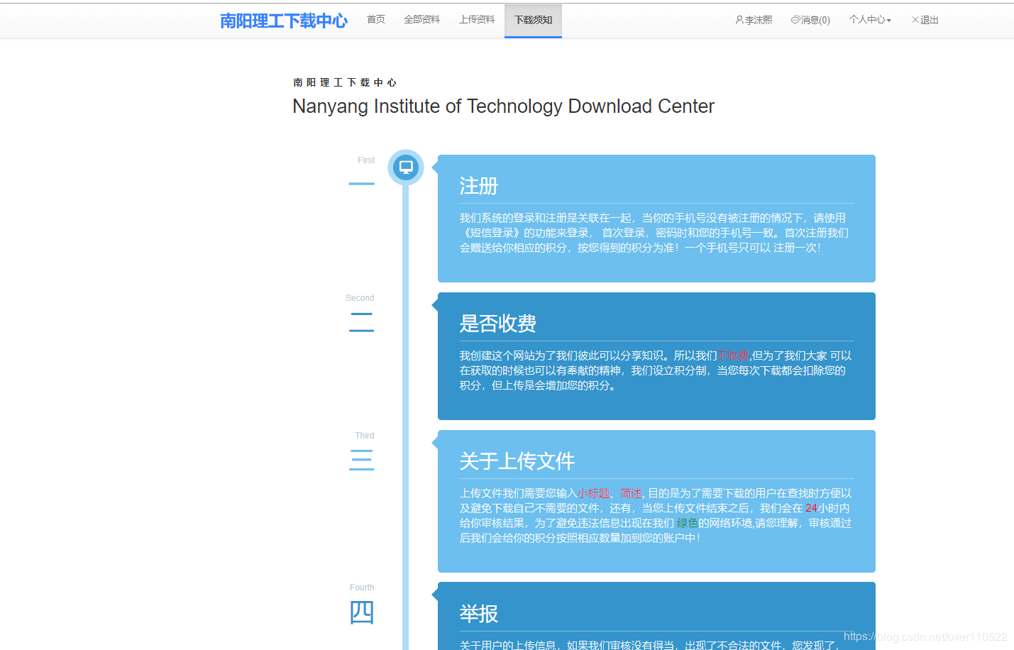Screen dimensions: 1014x650
Task: Open the 上传资料 page
Action: [x=477, y=19]
